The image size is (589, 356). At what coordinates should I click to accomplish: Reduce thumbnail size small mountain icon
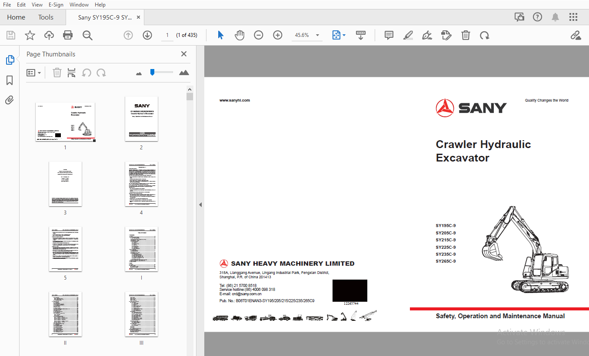coord(139,73)
